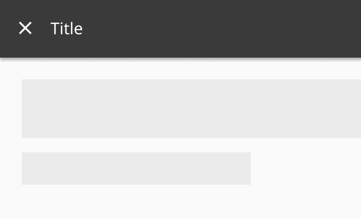The height and width of the screenshot is (219, 361).
Task: Click the light background below the placeholders
Action: coord(180,203)
